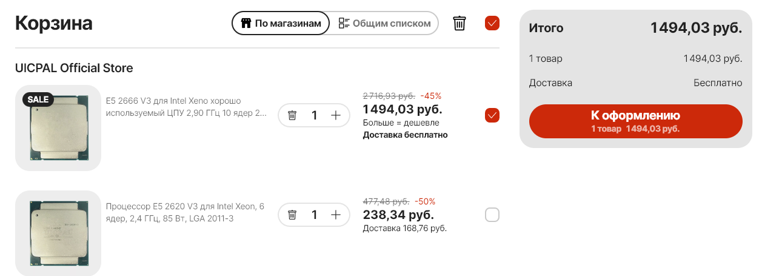Click 'Больше = дешевле' promo text
The width and height of the screenshot is (762, 276).
tap(401, 123)
